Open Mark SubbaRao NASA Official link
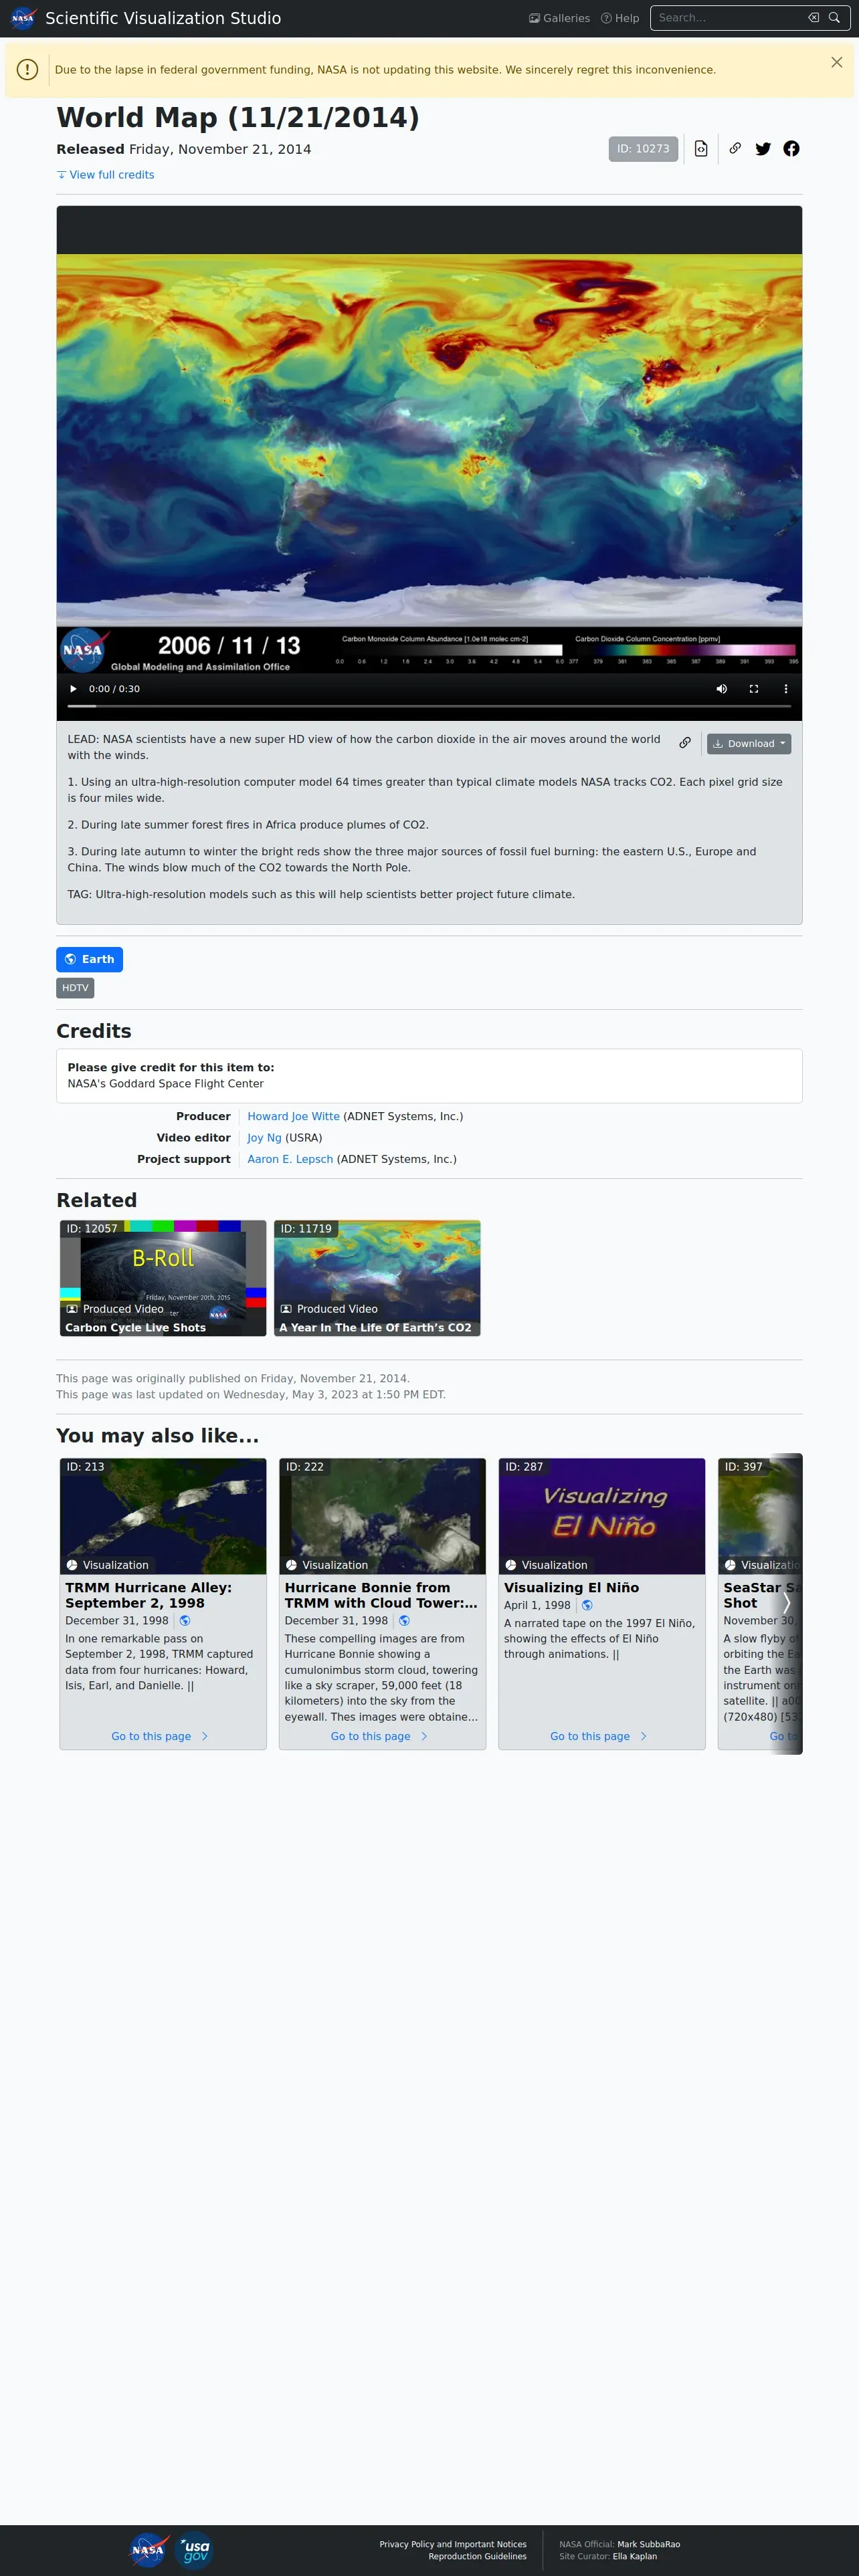 pos(648,2544)
